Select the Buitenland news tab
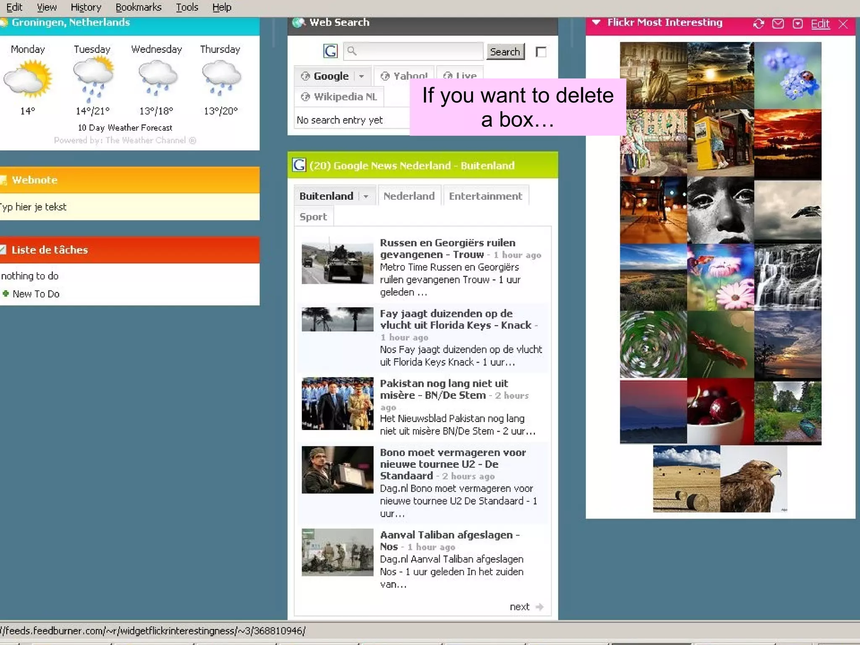The height and width of the screenshot is (645, 860). pos(326,196)
